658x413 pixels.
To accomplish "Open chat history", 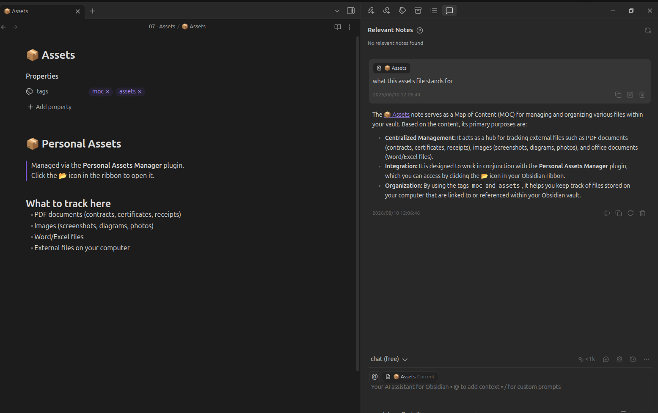I will tap(633, 359).
